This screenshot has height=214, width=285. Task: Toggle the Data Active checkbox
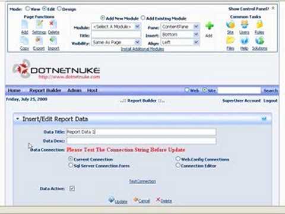(72, 188)
